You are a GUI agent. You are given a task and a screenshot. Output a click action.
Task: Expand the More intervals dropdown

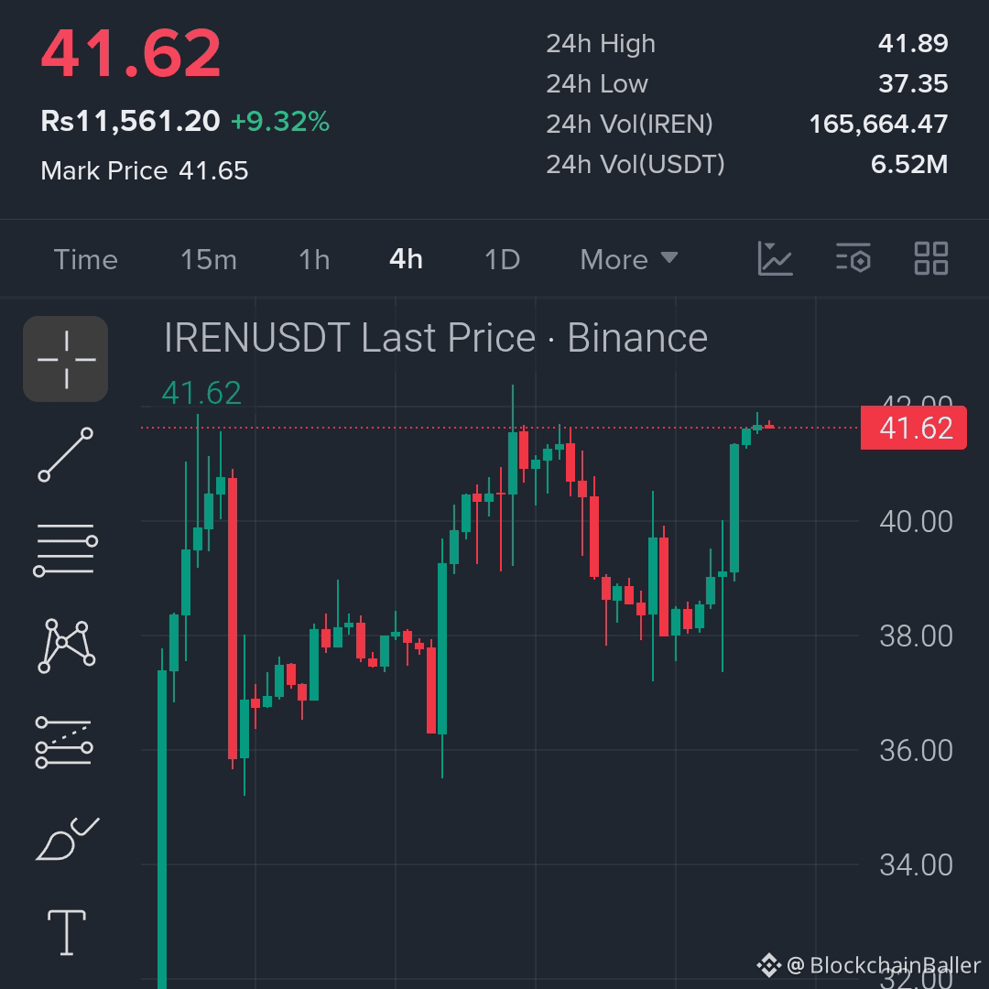[629, 259]
